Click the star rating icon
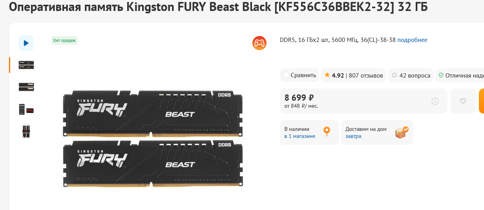Viewport: 484px width, 210px height. (327, 75)
